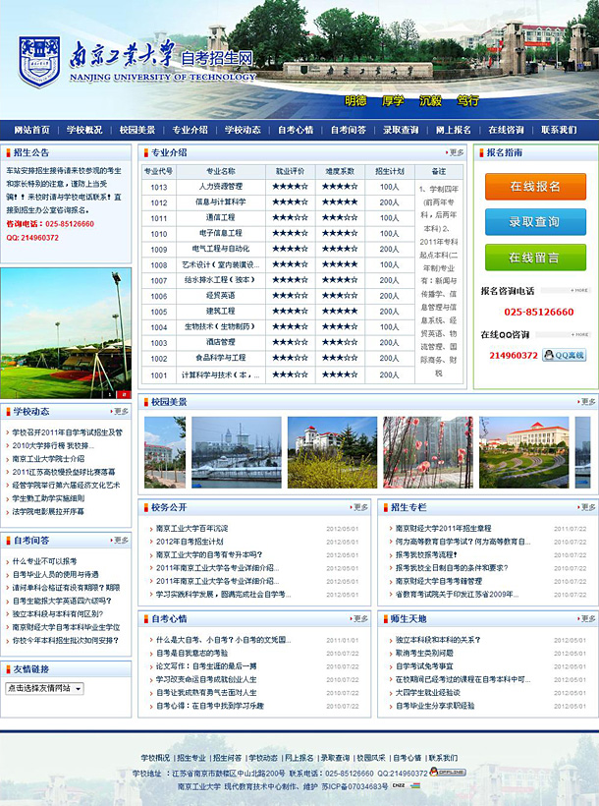
Task: Open article 取消考生类别问题
Action: [424, 653]
